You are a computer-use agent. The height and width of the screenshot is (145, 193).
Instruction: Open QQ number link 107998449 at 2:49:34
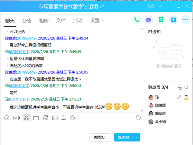tap(26, 38)
